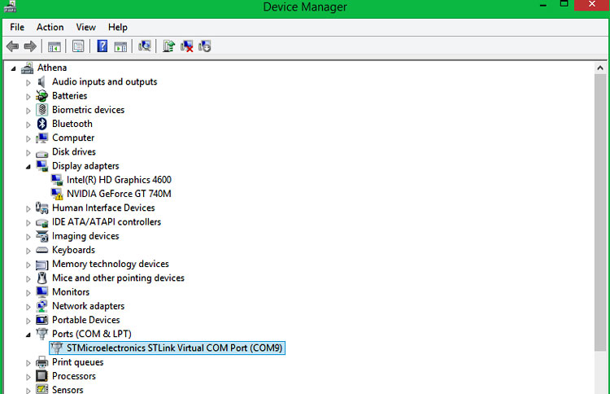This screenshot has height=394, width=610.
Task: Collapse the Athena root node
Action: pos(14,68)
